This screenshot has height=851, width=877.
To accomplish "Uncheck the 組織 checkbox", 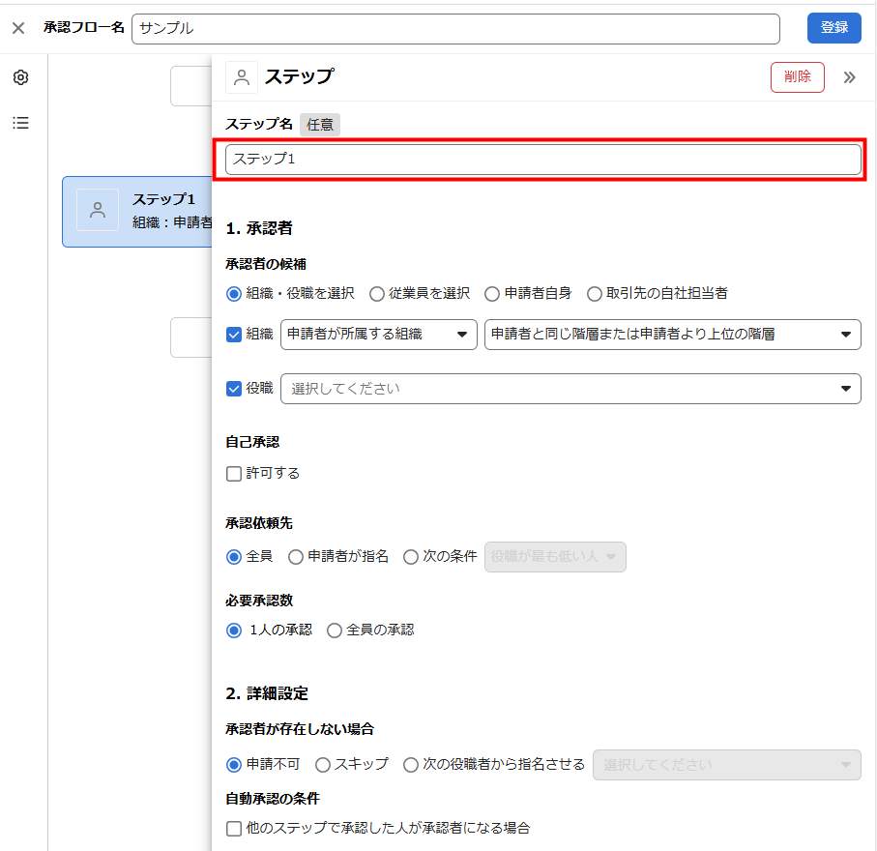I will pyautogui.click(x=234, y=335).
